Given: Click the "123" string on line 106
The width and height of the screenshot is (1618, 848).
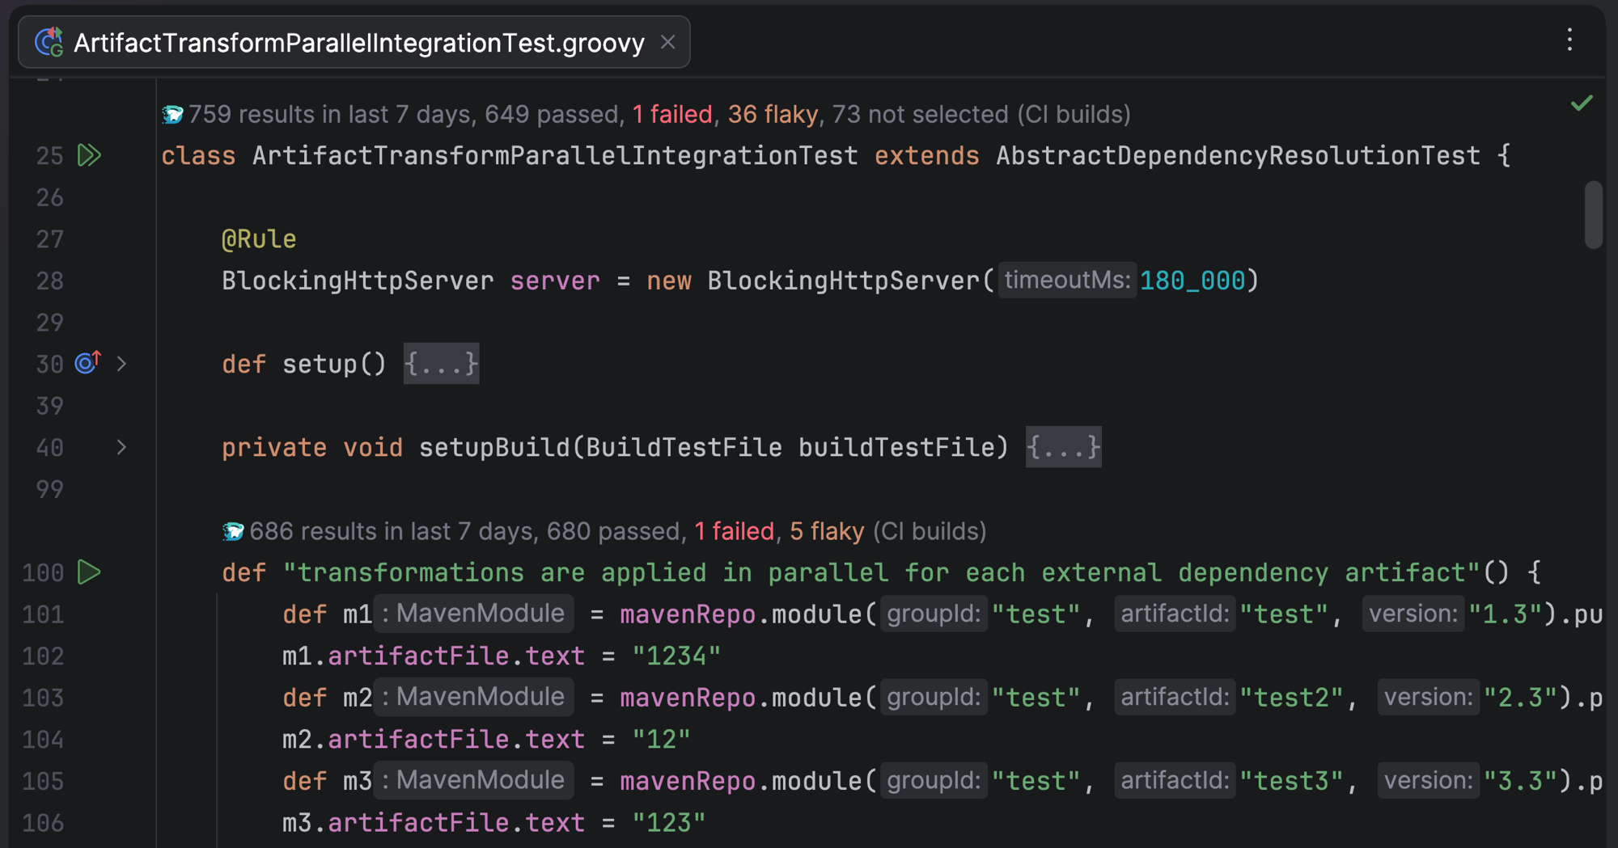Looking at the screenshot, I should [x=669, y=822].
